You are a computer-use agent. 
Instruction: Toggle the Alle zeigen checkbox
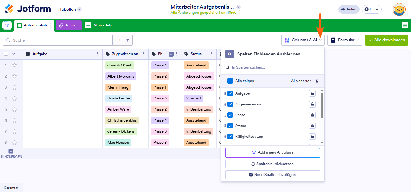pos(230,81)
